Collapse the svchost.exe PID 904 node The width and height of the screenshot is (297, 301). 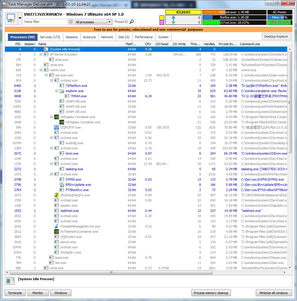click(x=51, y=80)
